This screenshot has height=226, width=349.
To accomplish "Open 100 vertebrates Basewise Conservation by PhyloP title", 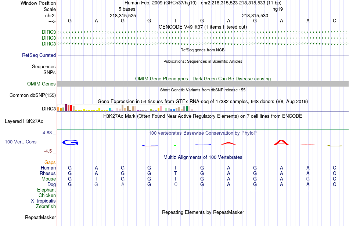I will click(x=203, y=133).
